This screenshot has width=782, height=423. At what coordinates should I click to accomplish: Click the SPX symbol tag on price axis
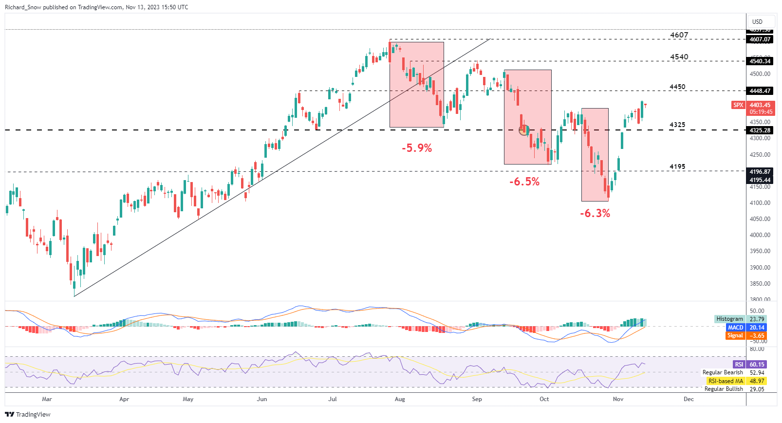click(739, 105)
